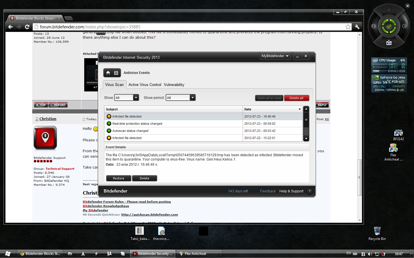Click the EN language indicator
The image size is (414, 258).
[x=348, y=253]
